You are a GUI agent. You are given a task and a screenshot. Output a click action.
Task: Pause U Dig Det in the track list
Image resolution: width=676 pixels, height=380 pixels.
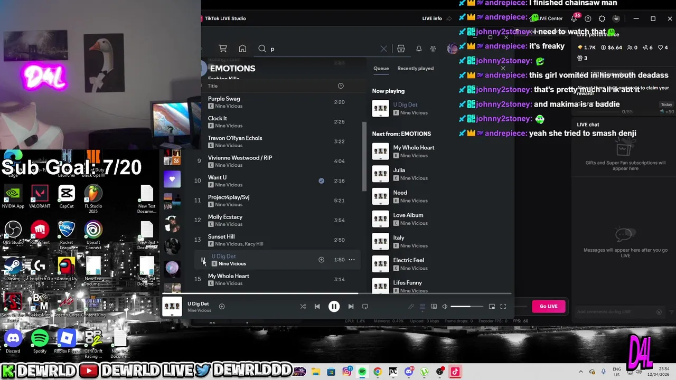pyautogui.click(x=203, y=260)
